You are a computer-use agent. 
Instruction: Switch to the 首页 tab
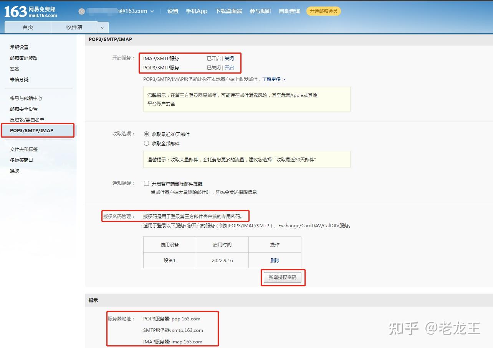28,27
